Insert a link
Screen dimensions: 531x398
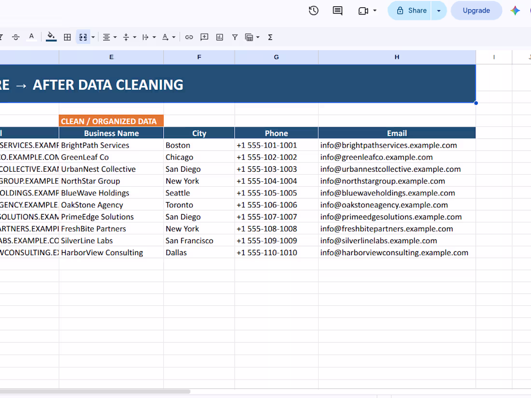(x=189, y=37)
